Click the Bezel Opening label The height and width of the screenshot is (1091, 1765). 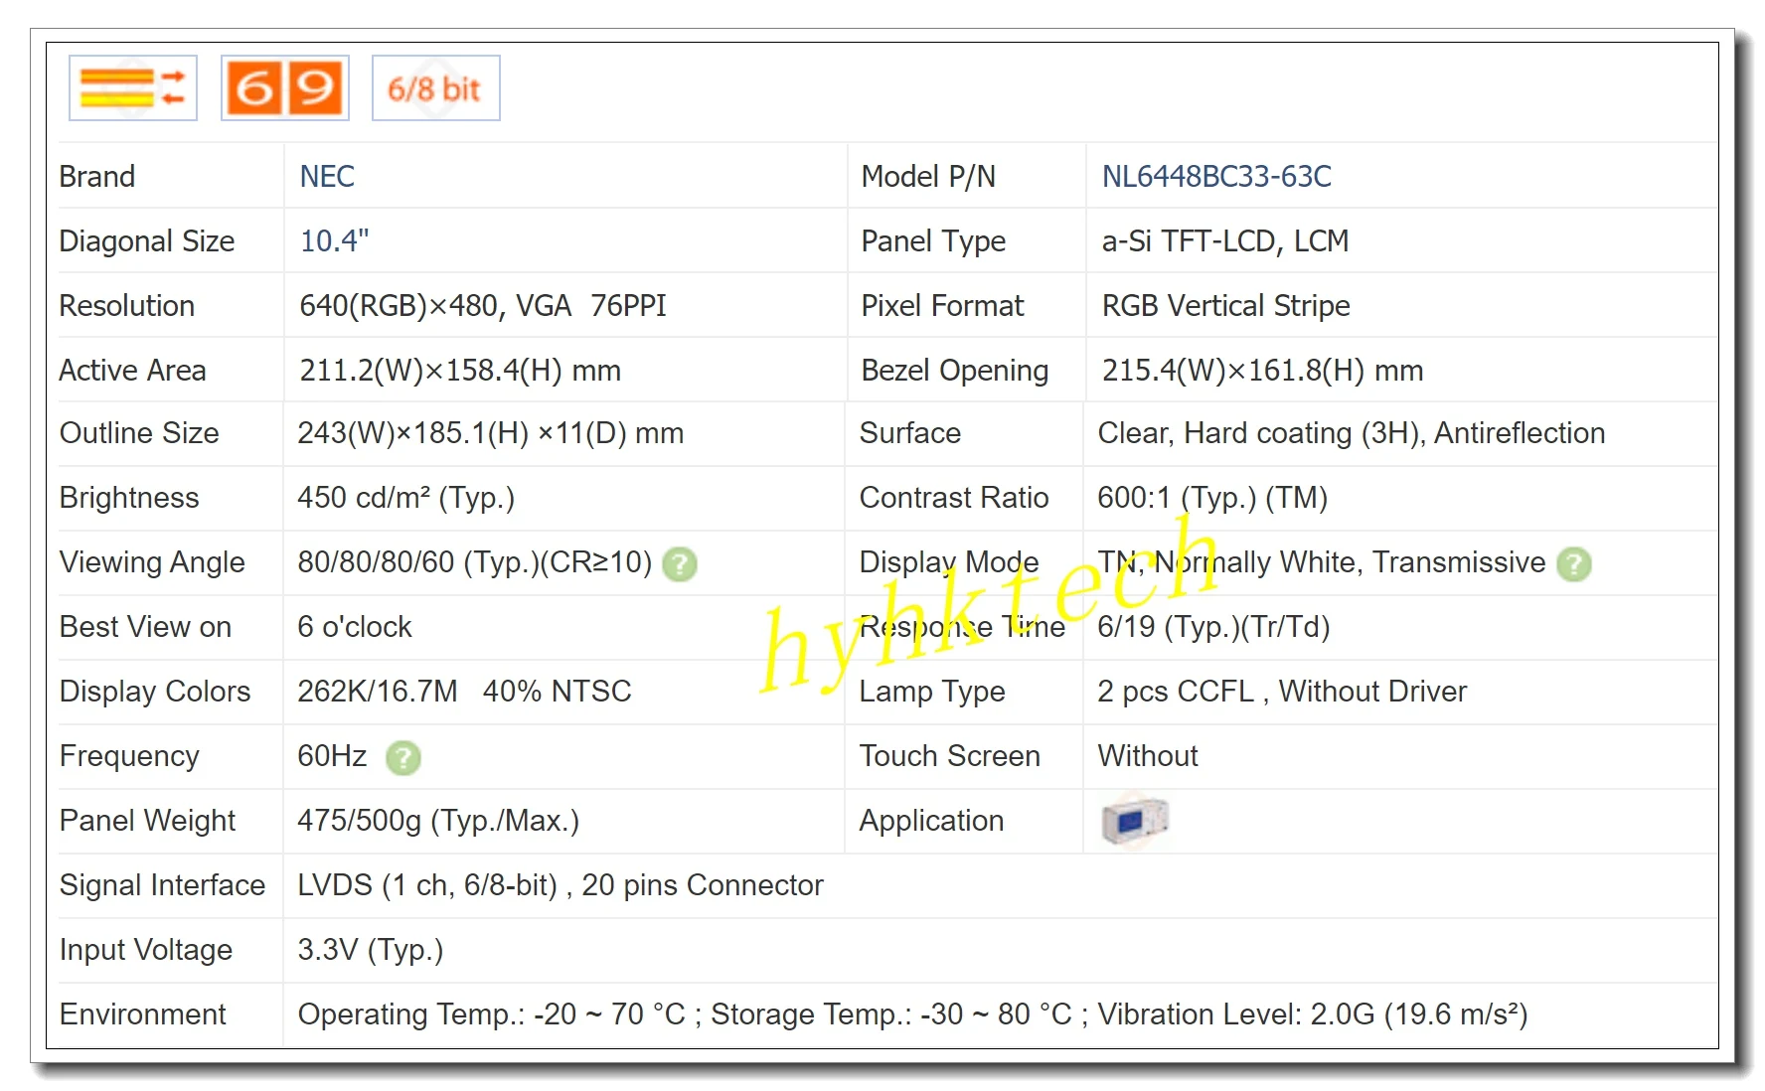tap(955, 371)
